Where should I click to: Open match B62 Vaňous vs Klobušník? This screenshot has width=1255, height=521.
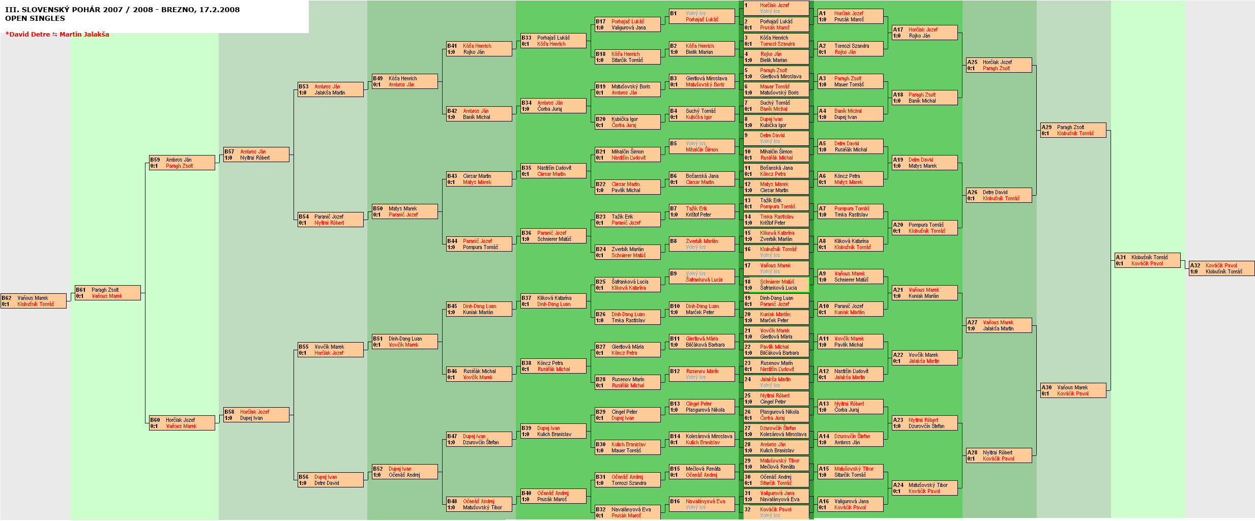[x=34, y=301]
